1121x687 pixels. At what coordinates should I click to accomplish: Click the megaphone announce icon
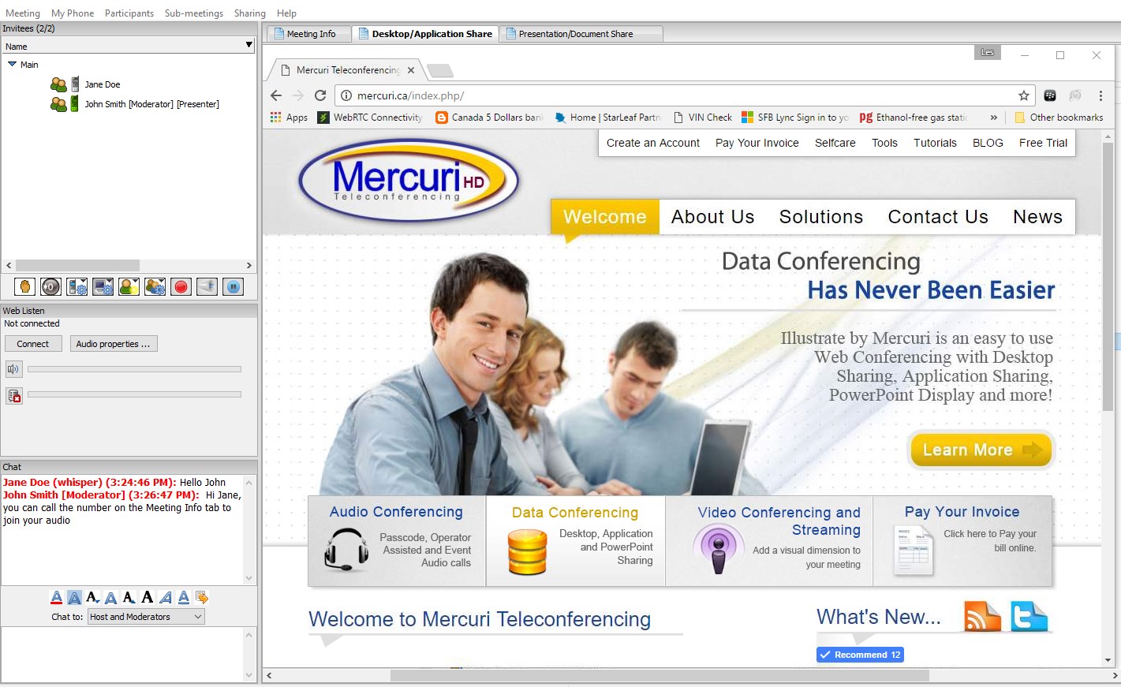pyautogui.click(x=207, y=286)
